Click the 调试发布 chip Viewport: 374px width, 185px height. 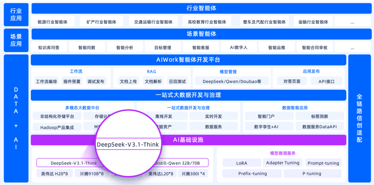96,81
